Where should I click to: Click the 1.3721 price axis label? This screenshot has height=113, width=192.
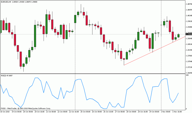[189, 67]
